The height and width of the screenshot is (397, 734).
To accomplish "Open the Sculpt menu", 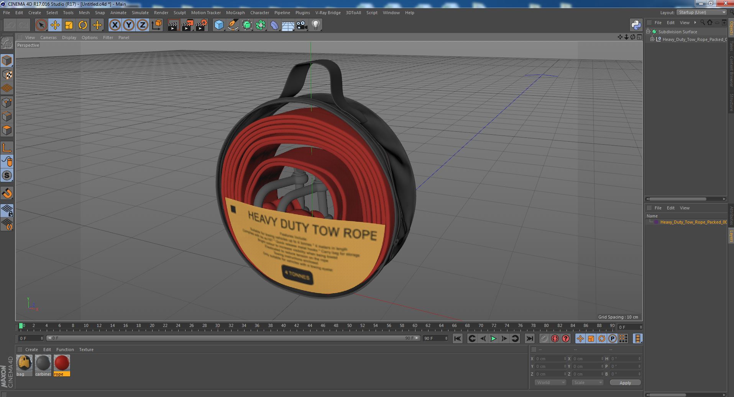I will point(179,13).
